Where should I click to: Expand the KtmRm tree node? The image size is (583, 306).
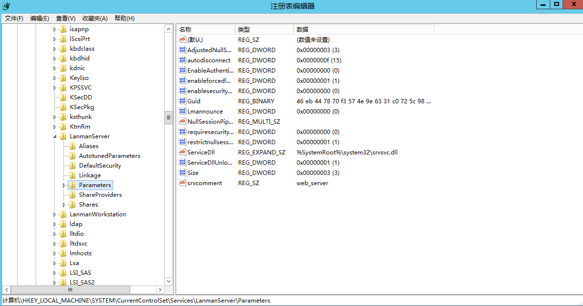[x=55, y=127]
